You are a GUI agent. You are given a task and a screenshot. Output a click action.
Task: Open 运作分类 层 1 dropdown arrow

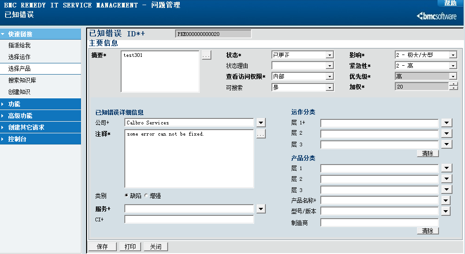pos(446,123)
